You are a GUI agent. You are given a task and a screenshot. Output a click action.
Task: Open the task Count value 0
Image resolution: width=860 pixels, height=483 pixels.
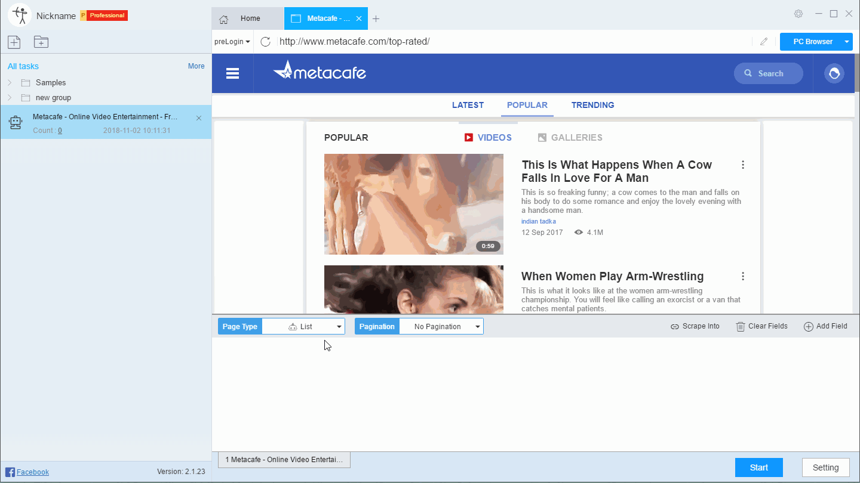click(60, 131)
